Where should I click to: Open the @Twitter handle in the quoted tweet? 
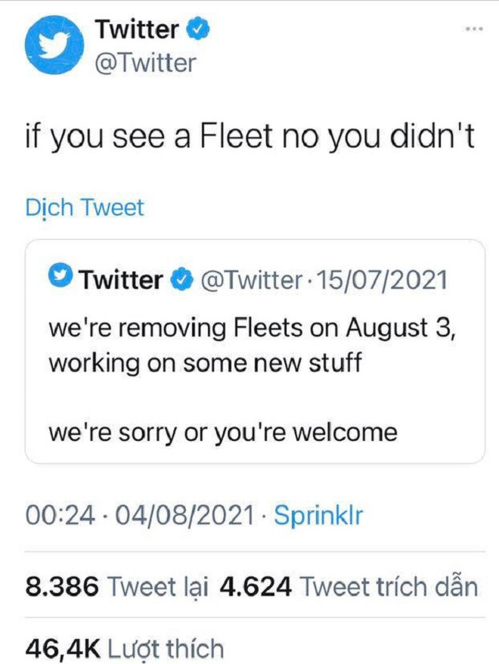click(x=249, y=281)
